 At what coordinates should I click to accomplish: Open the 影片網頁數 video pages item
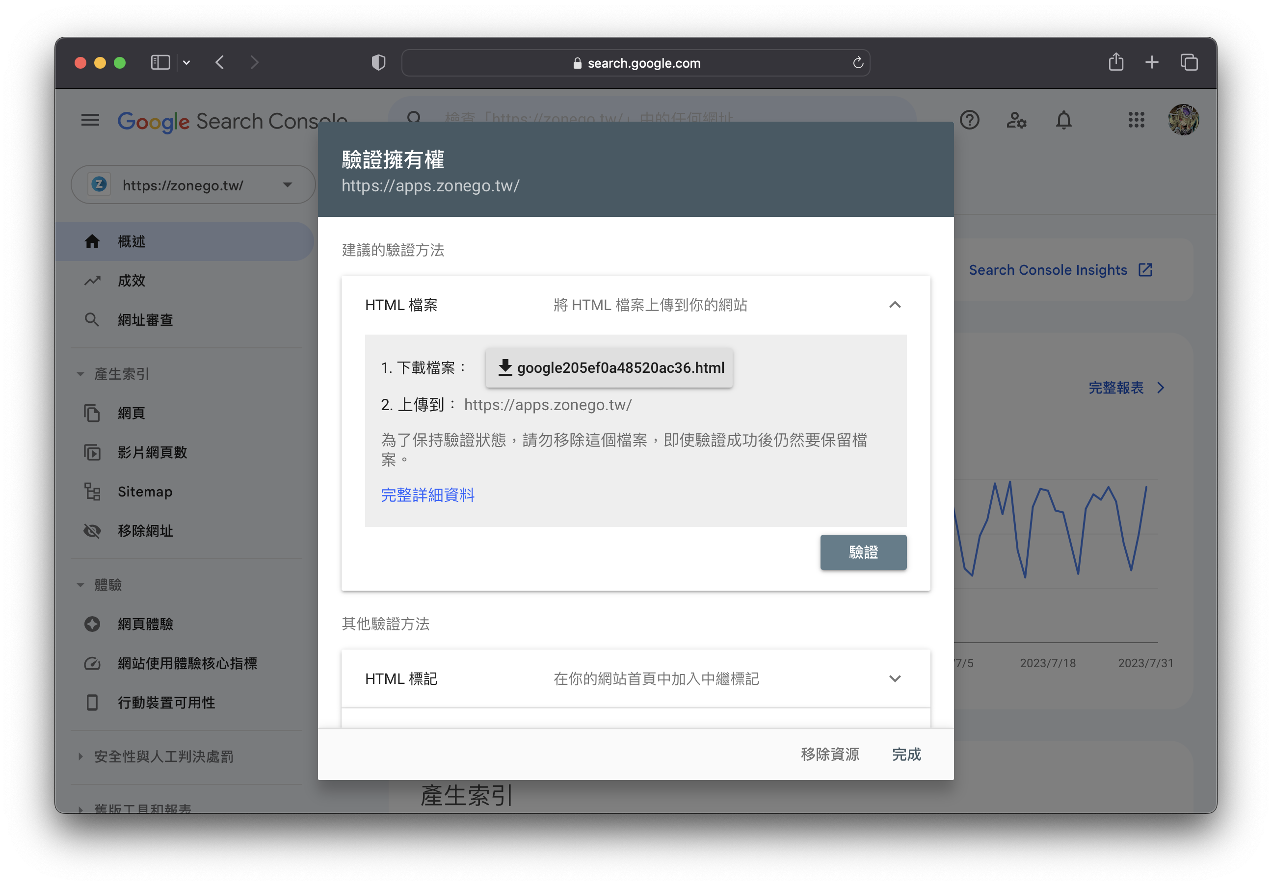pyautogui.click(x=185, y=452)
